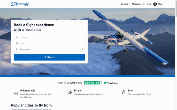The width and height of the screenshot is (177, 110).
Task: Click into the Location input field
Action: coord(49,38)
